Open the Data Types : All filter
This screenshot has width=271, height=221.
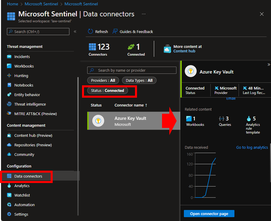[x=139, y=80]
